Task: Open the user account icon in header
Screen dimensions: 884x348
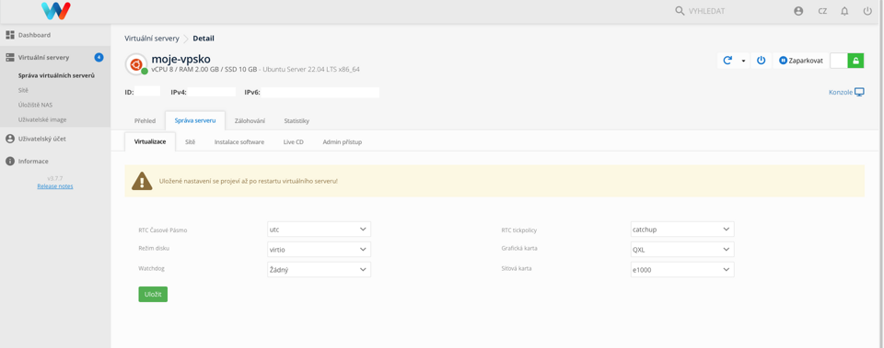Action: 798,11
